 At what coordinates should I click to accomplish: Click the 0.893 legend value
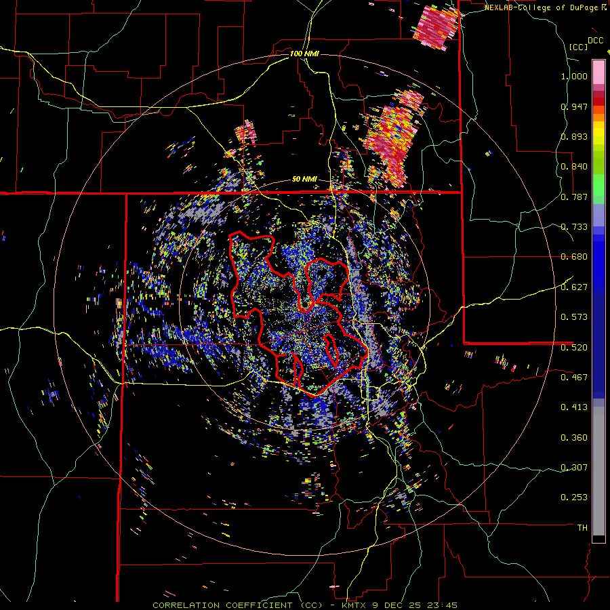(574, 136)
